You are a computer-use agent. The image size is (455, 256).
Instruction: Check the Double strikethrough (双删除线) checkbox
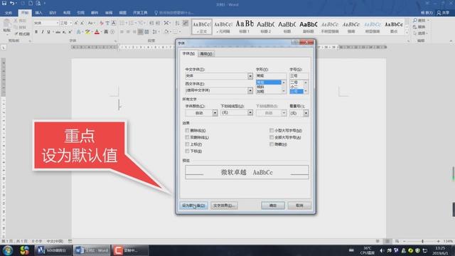[187, 137]
